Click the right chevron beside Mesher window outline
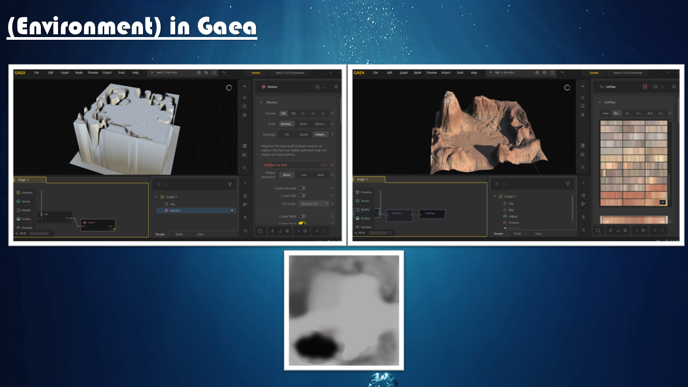The width and height of the screenshot is (688, 387). pyautogui.click(x=245, y=183)
